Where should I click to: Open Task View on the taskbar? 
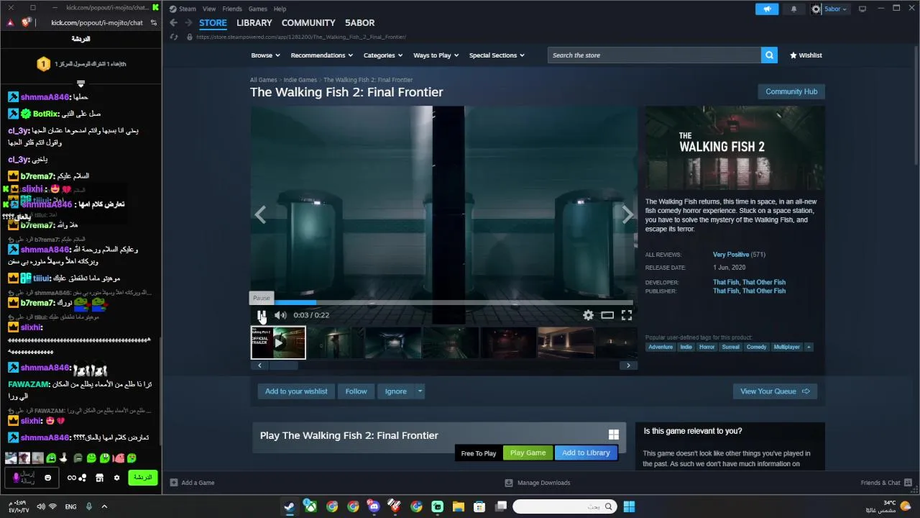(x=501, y=506)
